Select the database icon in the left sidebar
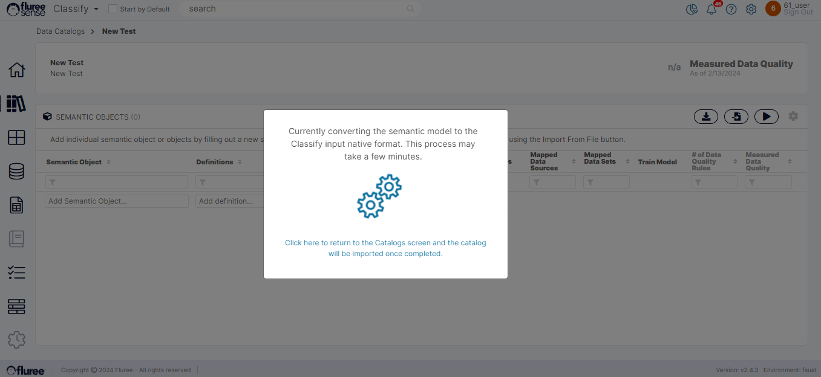821x377 pixels. (x=16, y=171)
